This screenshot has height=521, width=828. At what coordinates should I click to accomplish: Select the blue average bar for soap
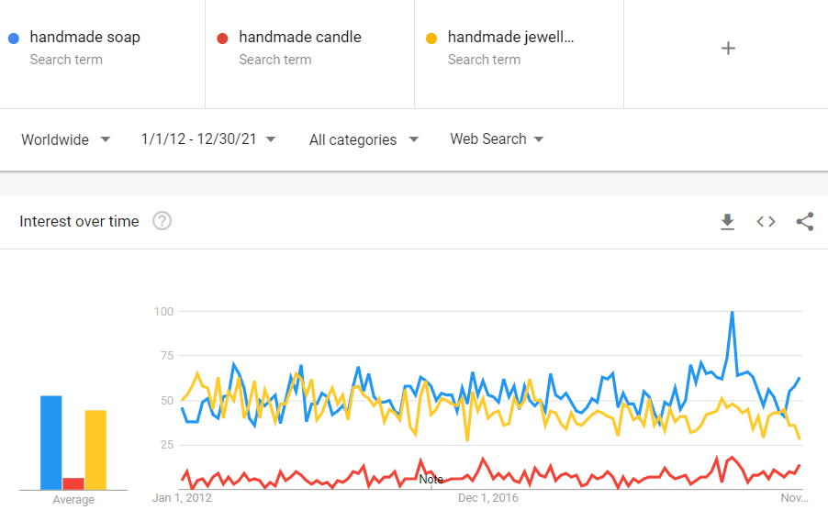[51, 442]
